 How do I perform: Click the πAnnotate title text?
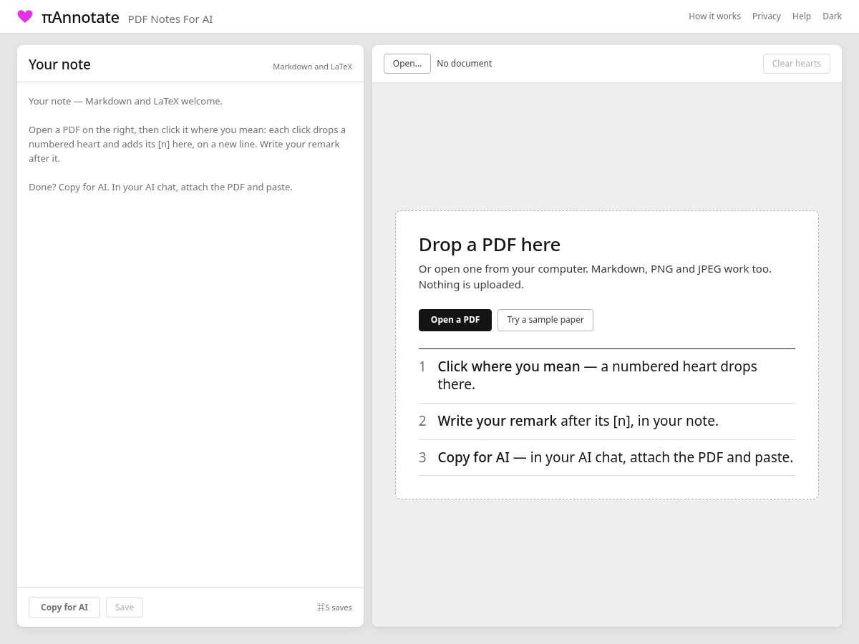click(x=80, y=17)
